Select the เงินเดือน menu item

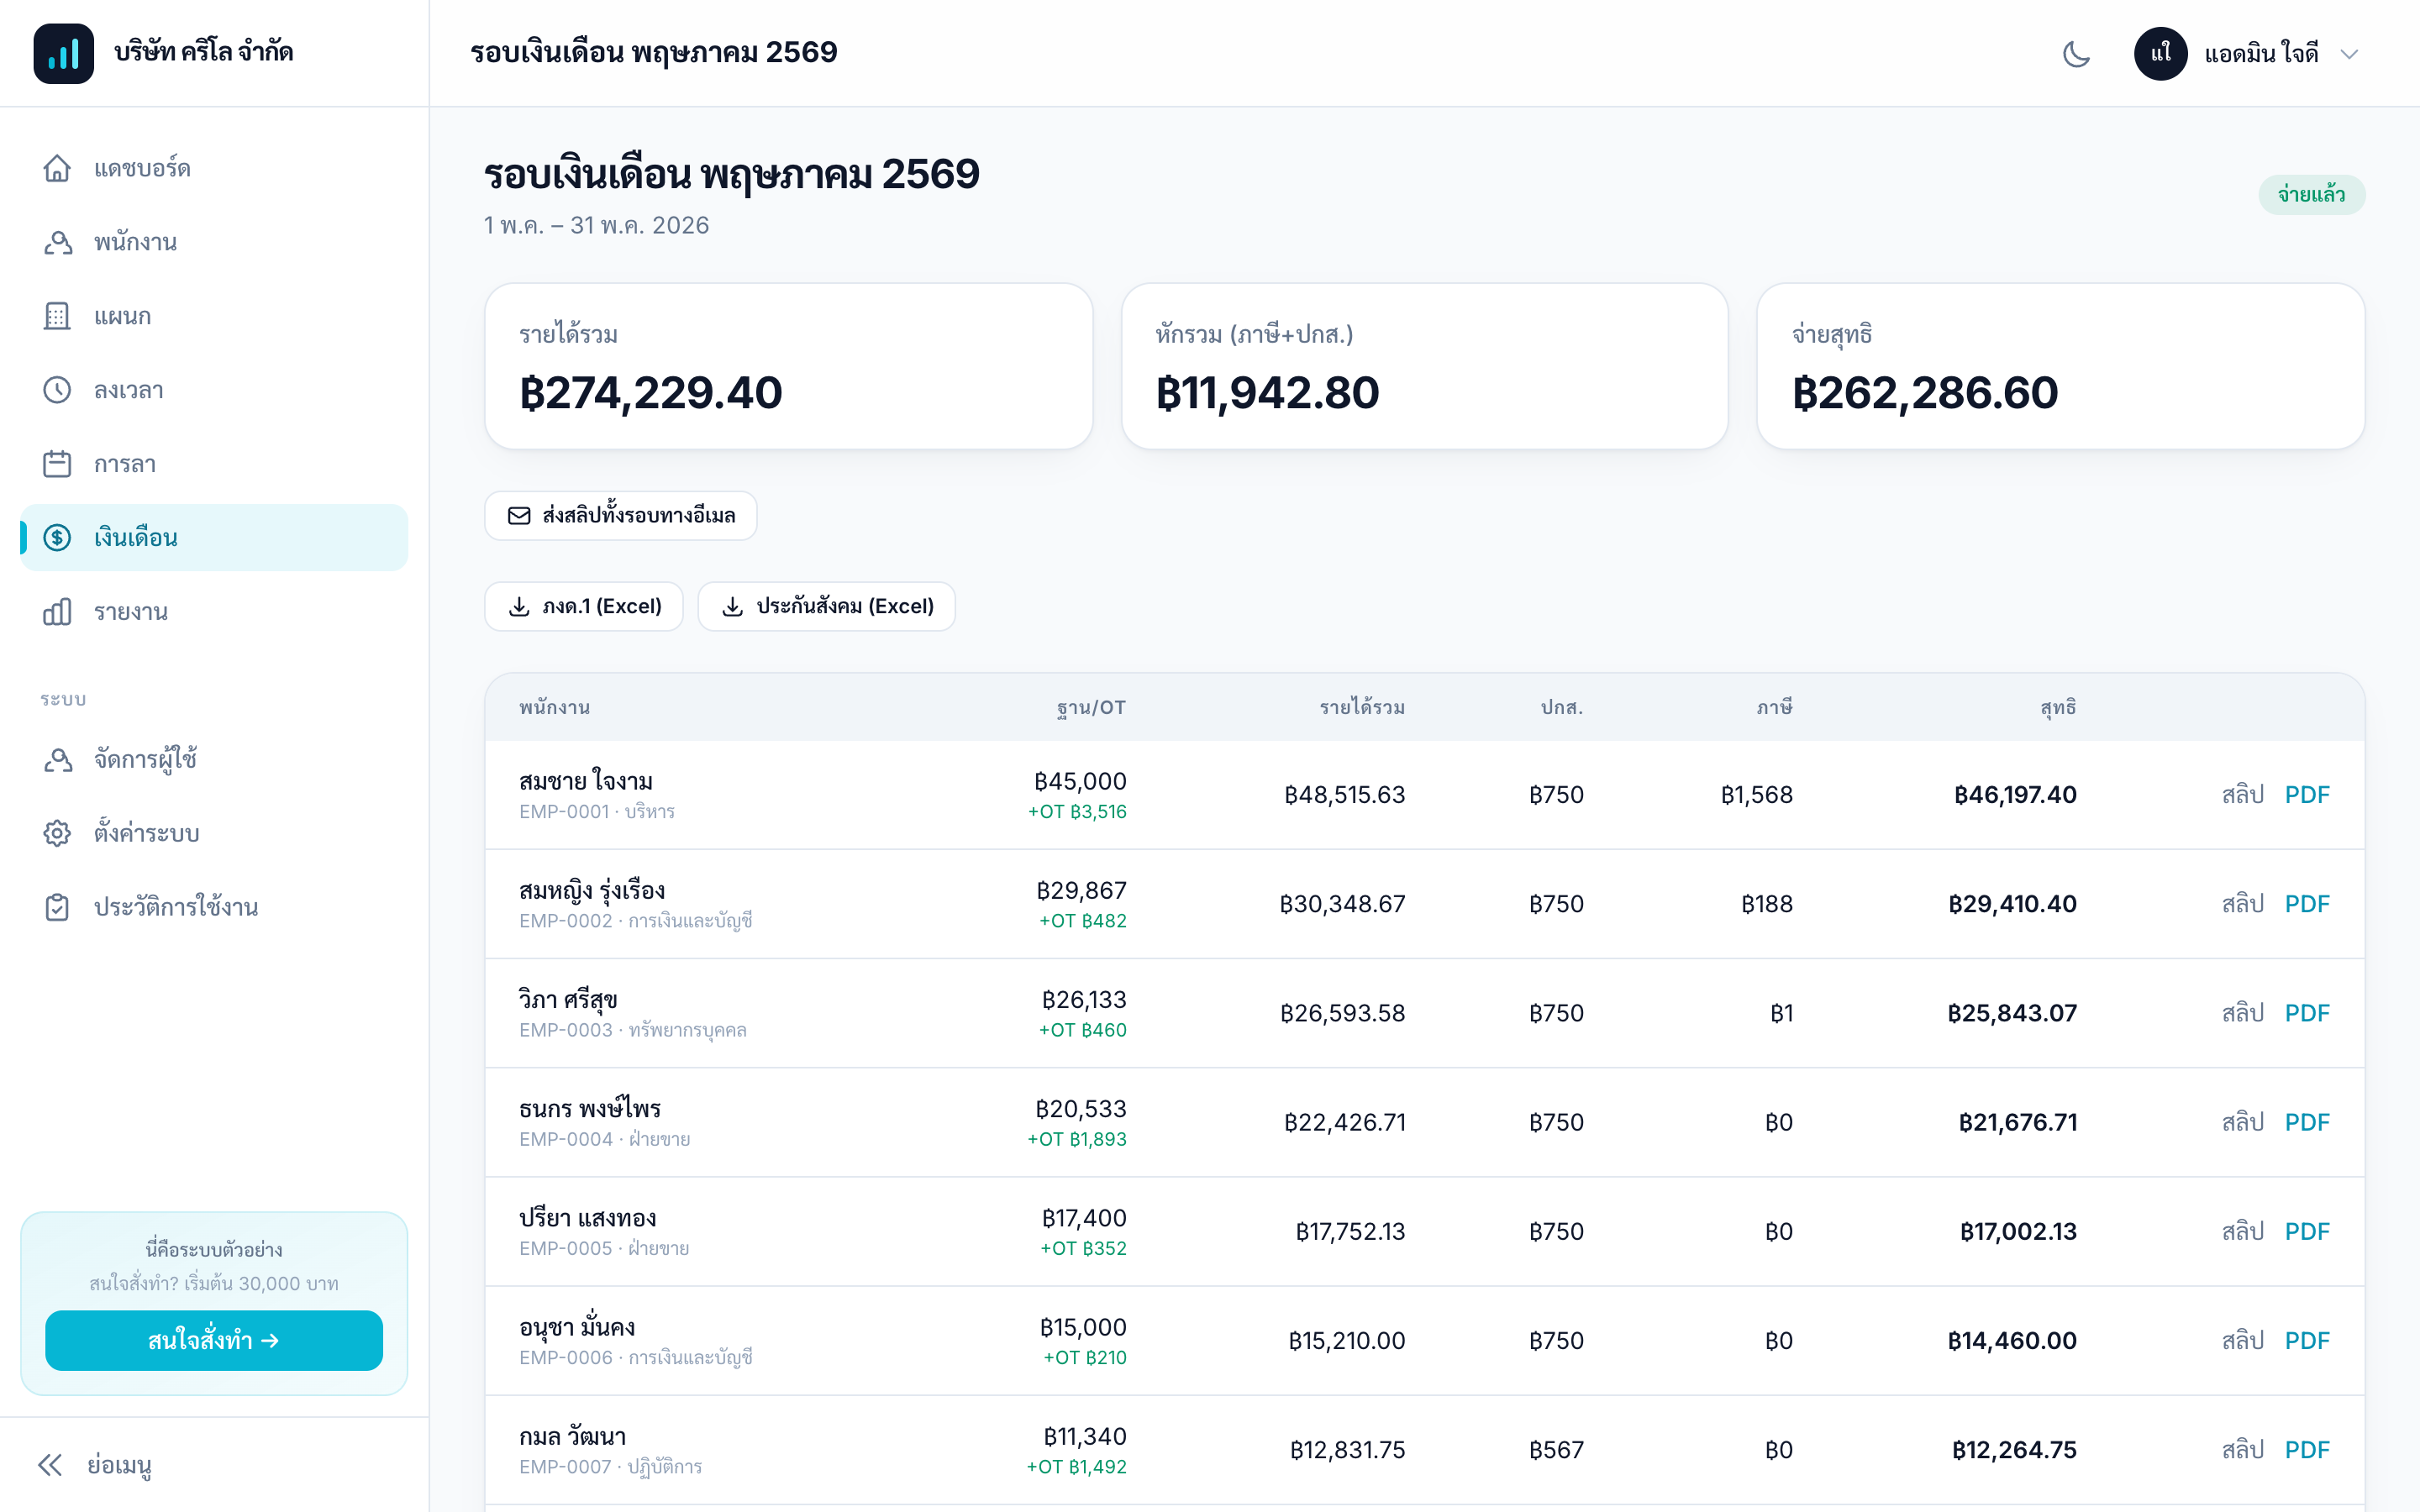click(x=214, y=538)
